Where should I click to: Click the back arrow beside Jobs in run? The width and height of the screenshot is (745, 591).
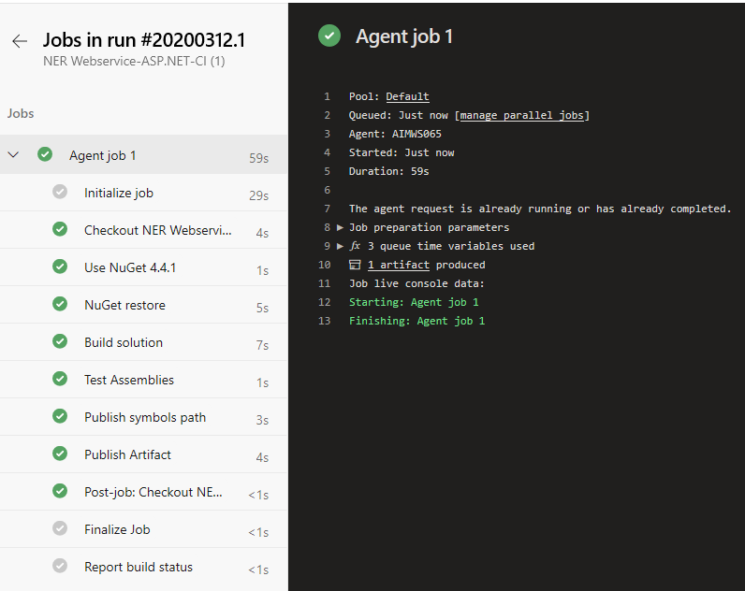(x=20, y=41)
